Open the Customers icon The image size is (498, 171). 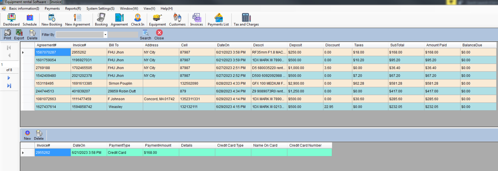[x=177, y=20]
